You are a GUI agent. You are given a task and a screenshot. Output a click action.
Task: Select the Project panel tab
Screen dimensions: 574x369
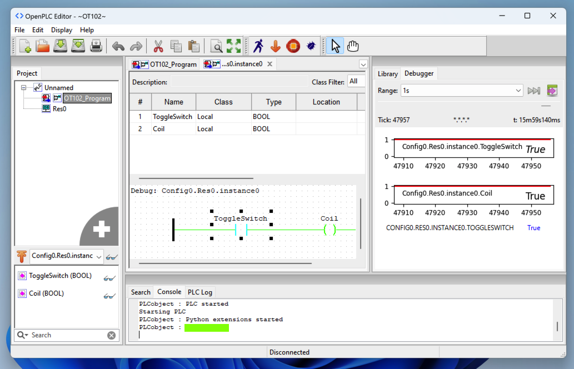(27, 73)
